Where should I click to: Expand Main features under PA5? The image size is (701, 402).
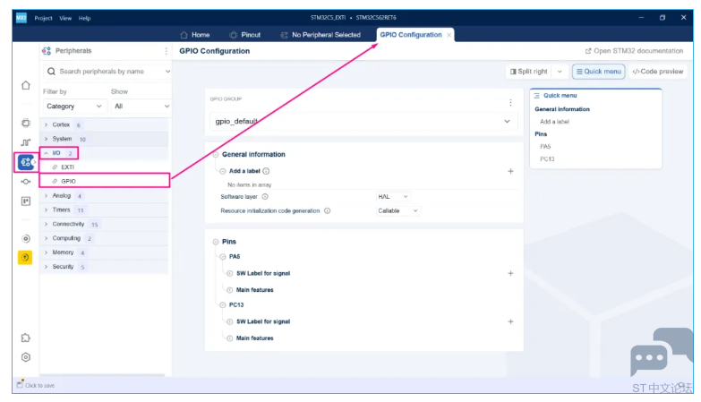click(230, 290)
